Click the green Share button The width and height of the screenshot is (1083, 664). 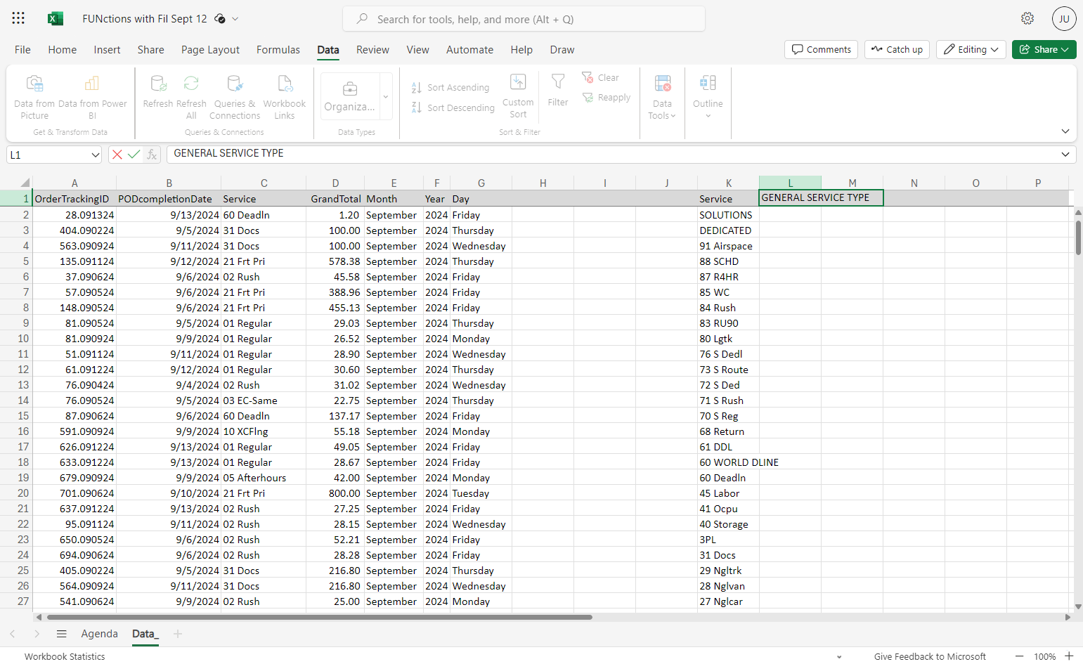[1044, 49]
